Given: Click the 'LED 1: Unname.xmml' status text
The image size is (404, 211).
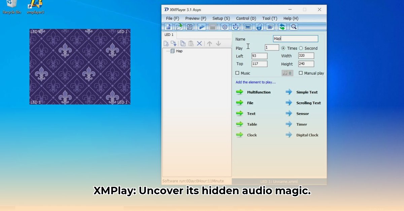Looking at the screenshot, I should [279, 182].
